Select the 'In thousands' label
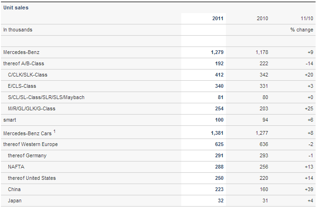This screenshot has width=317, height=208. (x=18, y=30)
